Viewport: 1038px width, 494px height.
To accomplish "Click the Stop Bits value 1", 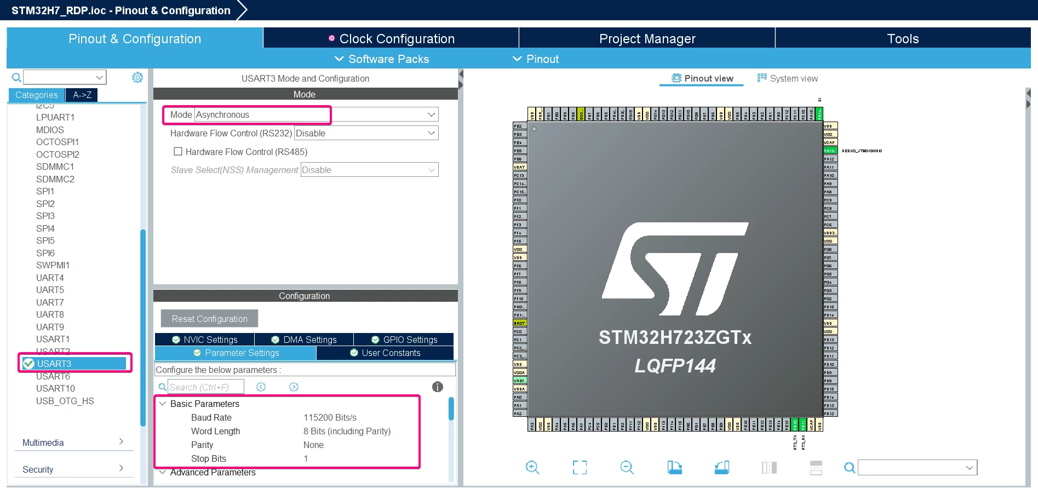I will pos(306,458).
